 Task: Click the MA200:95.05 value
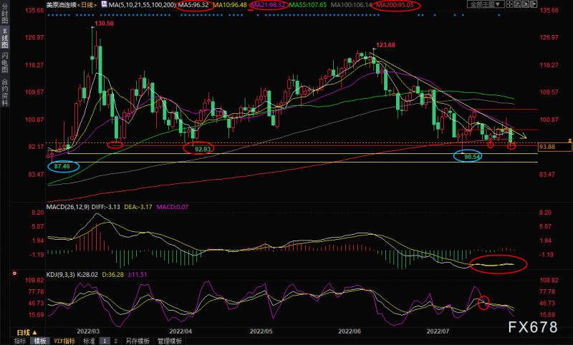tap(395, 5)
